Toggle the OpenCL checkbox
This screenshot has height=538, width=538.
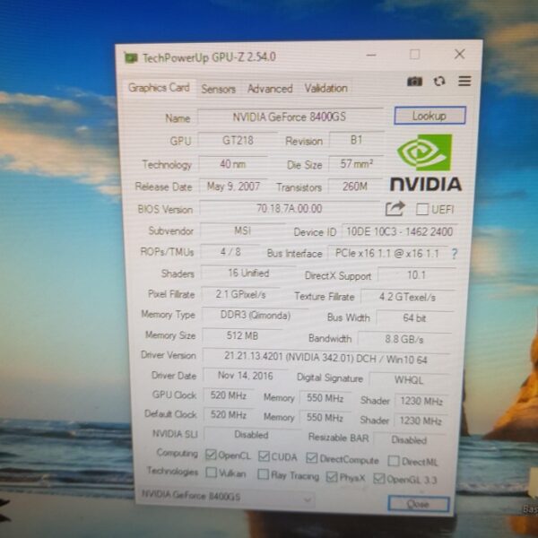point(211,455)
